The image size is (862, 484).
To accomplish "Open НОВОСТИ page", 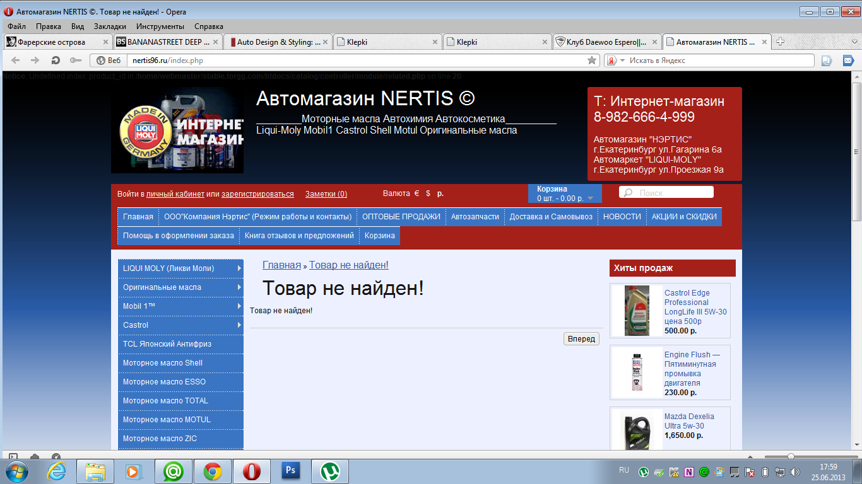I will [622, 217].
